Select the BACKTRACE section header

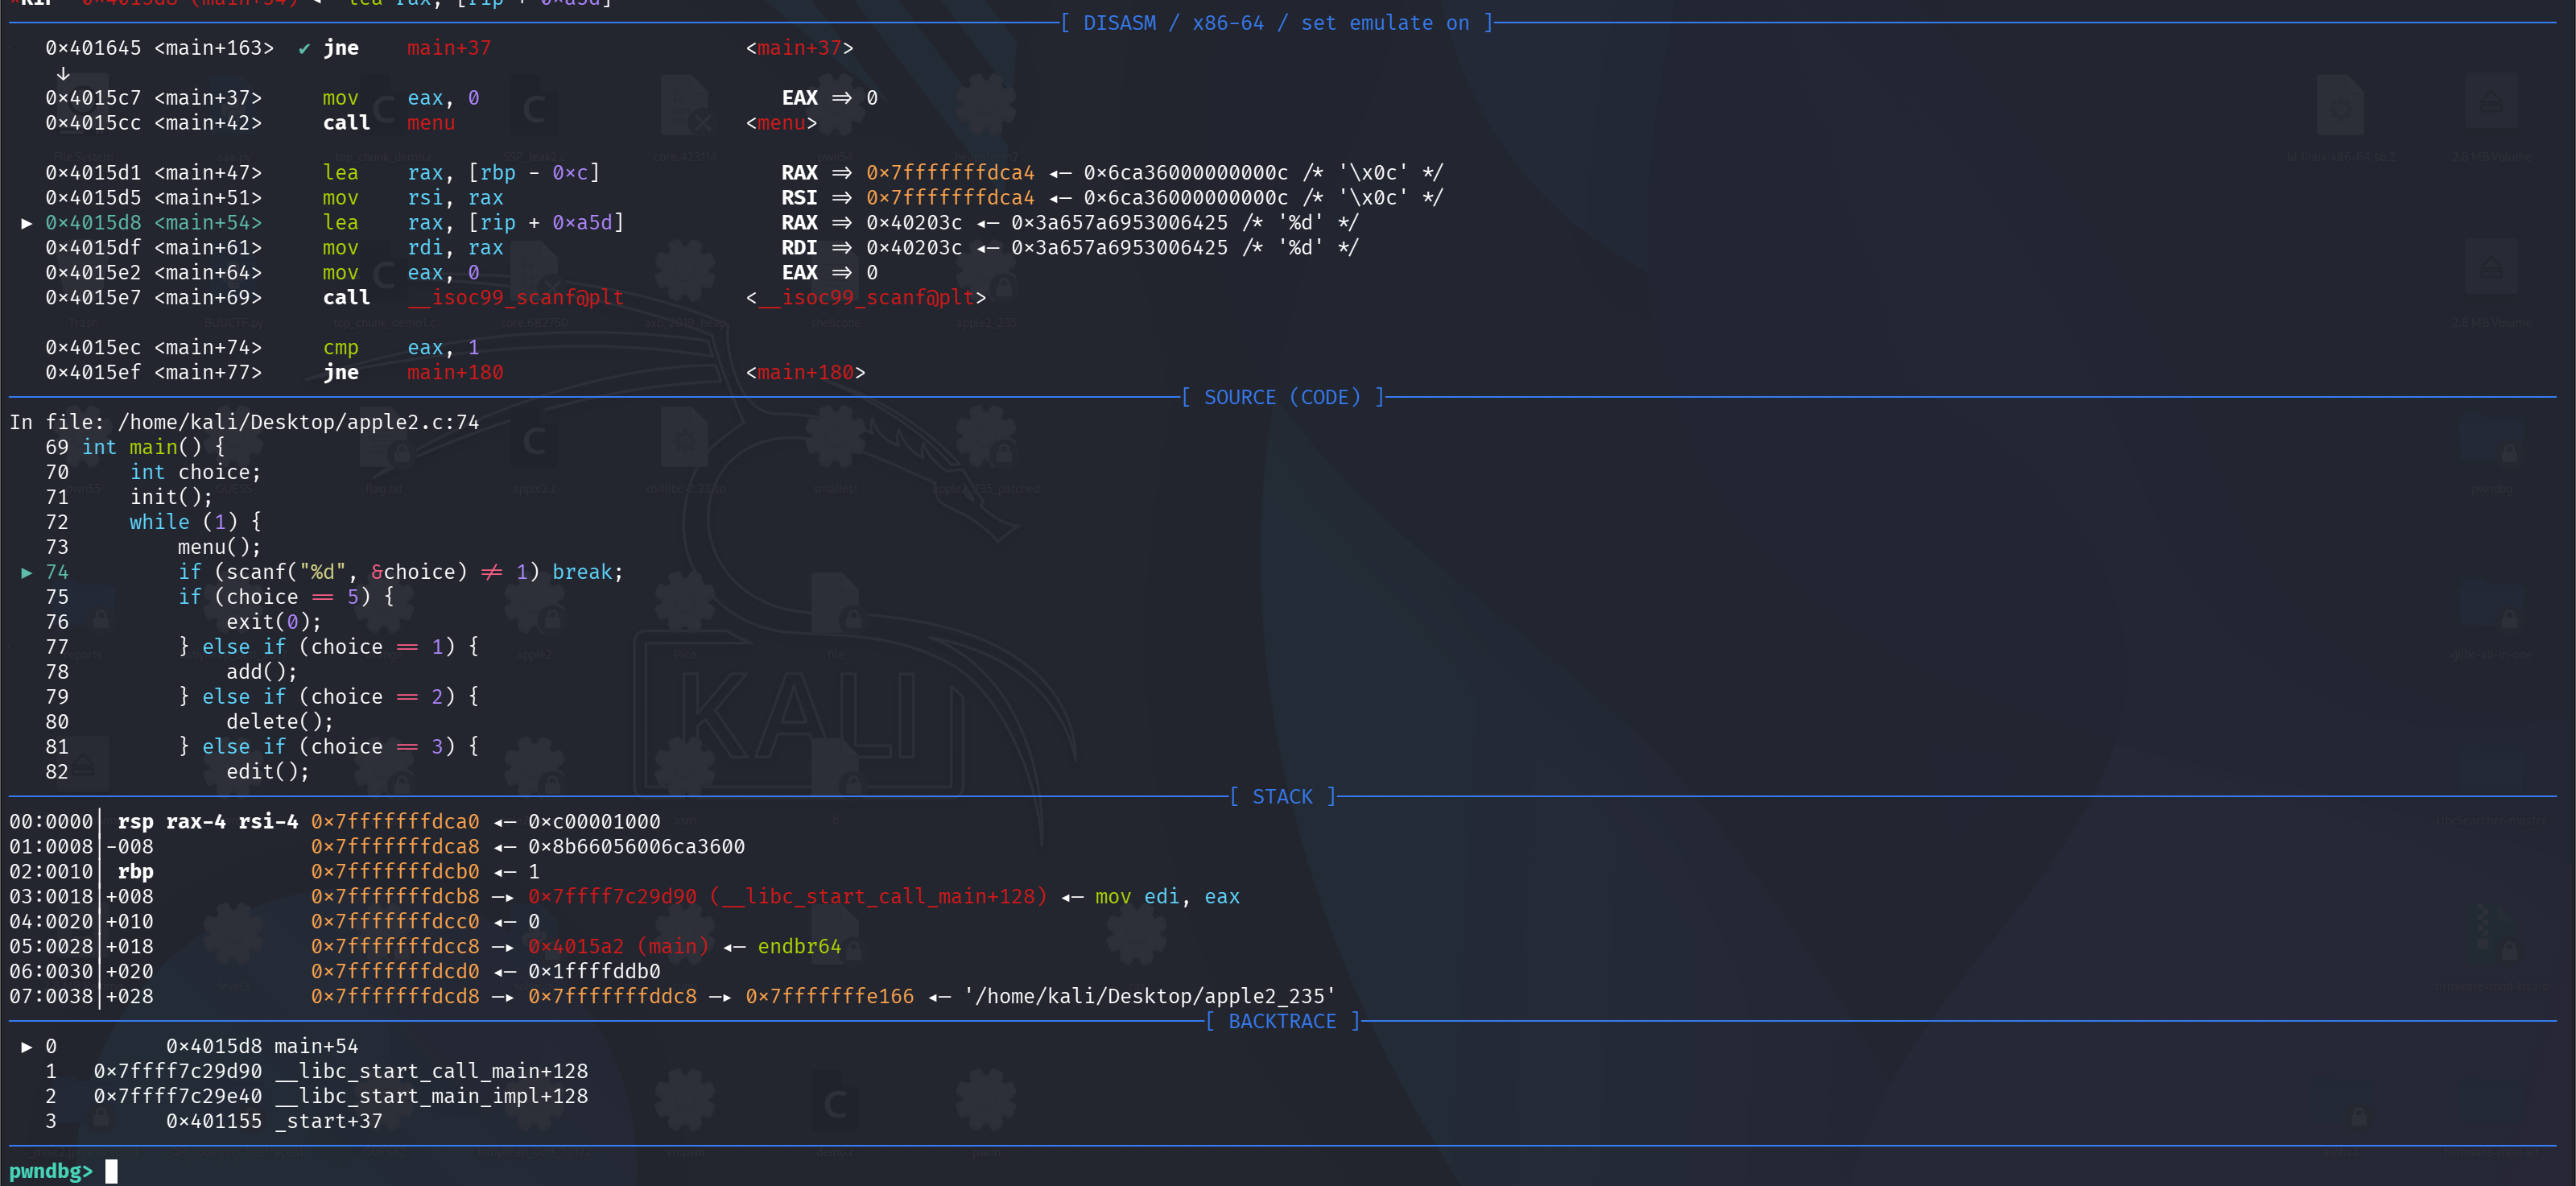1283,1021
